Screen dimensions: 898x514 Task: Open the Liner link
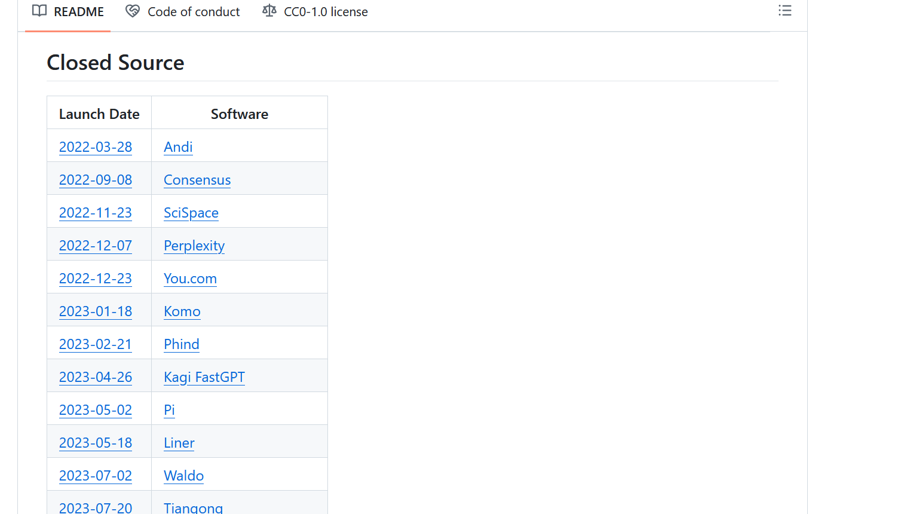pyautogui.click(x=179, y=443)
